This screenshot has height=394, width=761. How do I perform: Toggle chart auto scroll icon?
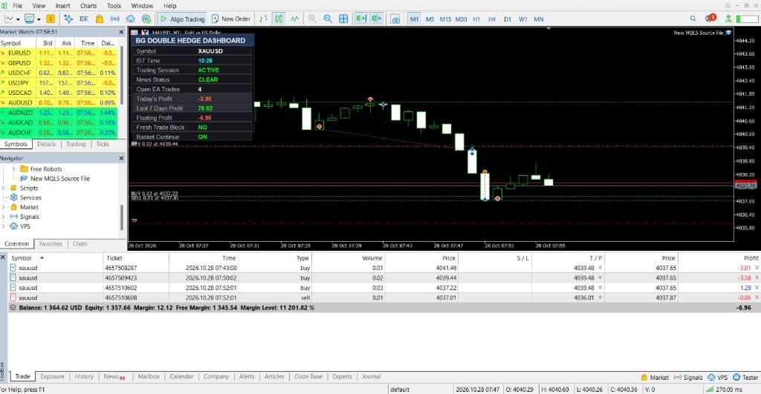[x=361, y=19]
